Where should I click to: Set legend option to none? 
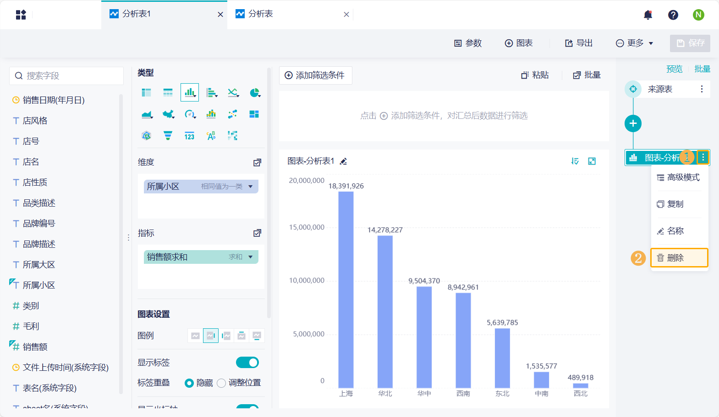point(195,336)
